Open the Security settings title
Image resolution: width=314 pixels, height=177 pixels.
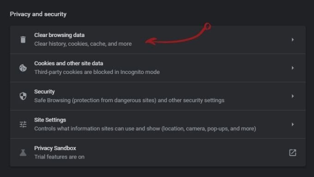point(44,92)
